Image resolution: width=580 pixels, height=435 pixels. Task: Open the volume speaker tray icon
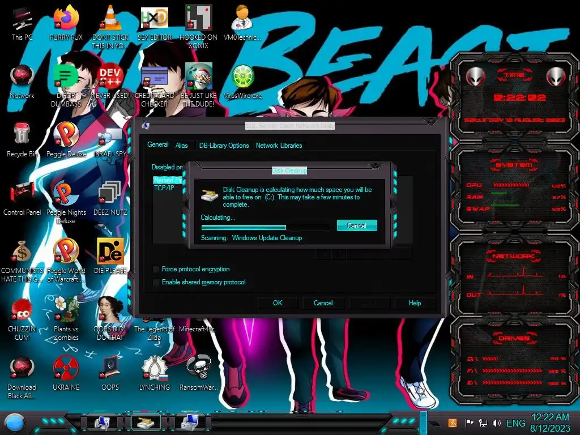click(x=496, y=423)
